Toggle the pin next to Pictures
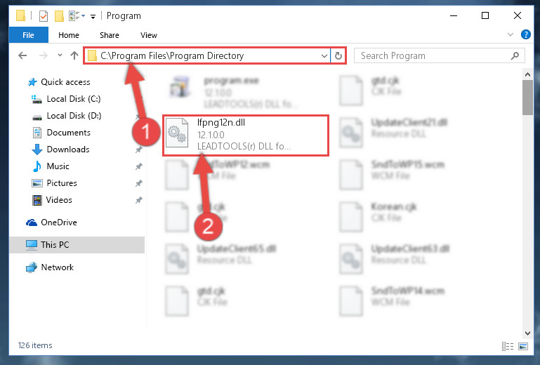The image size is (540, 365). point(138,183)
